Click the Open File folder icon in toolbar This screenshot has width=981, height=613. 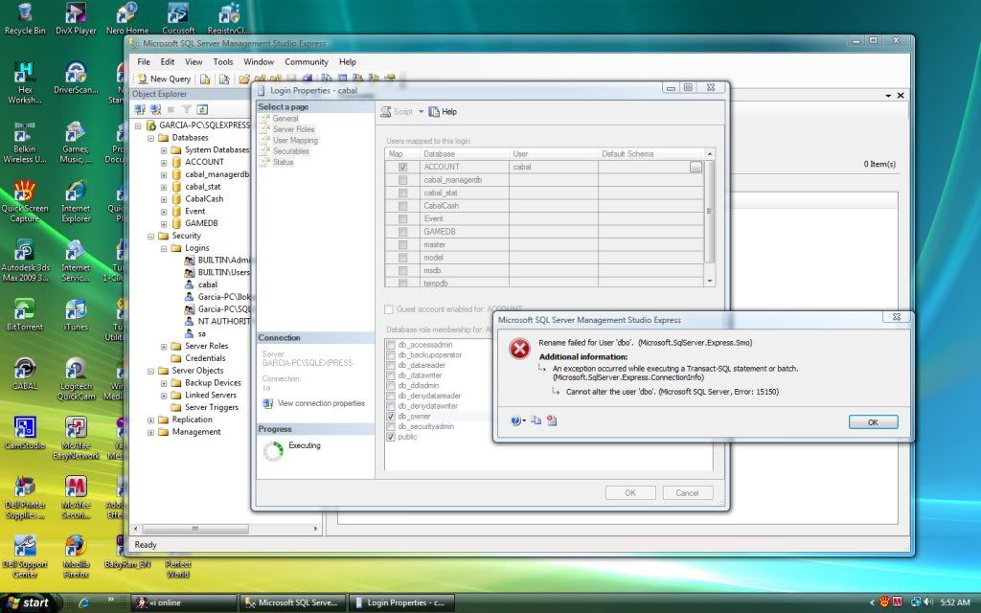(244, 79)
